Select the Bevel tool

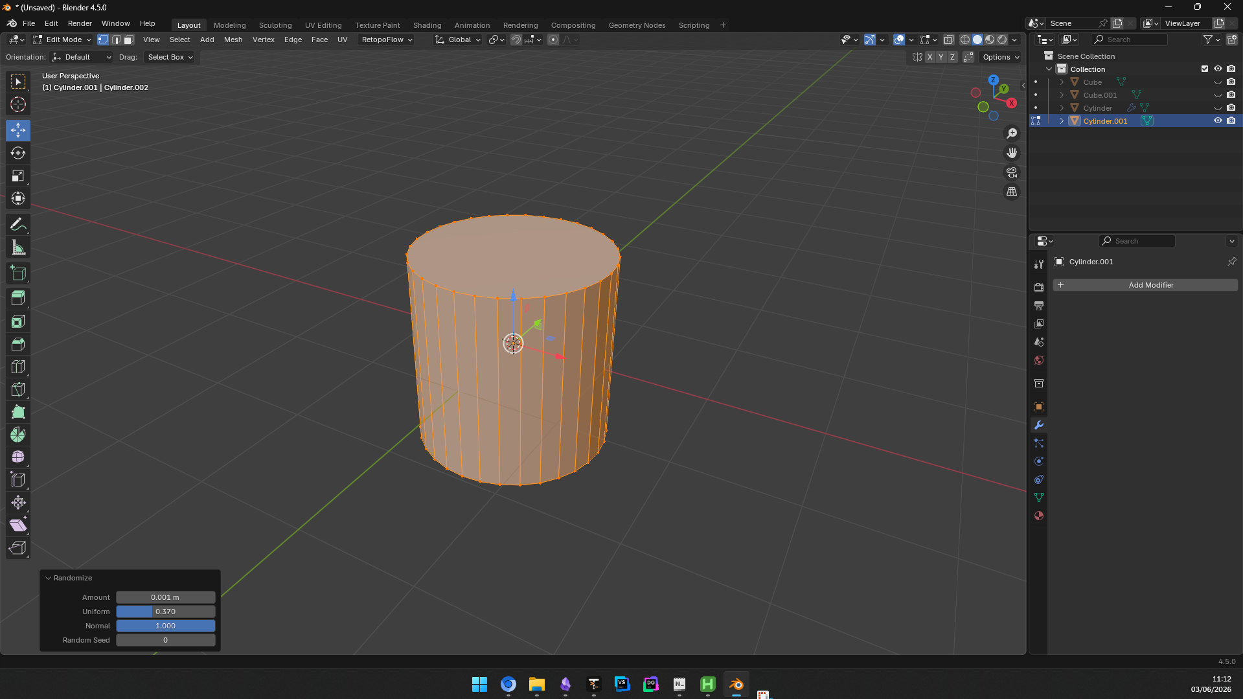[x=18, y=344]
